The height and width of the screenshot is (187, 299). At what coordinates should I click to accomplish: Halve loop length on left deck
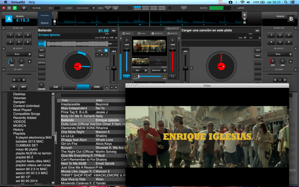14,80
